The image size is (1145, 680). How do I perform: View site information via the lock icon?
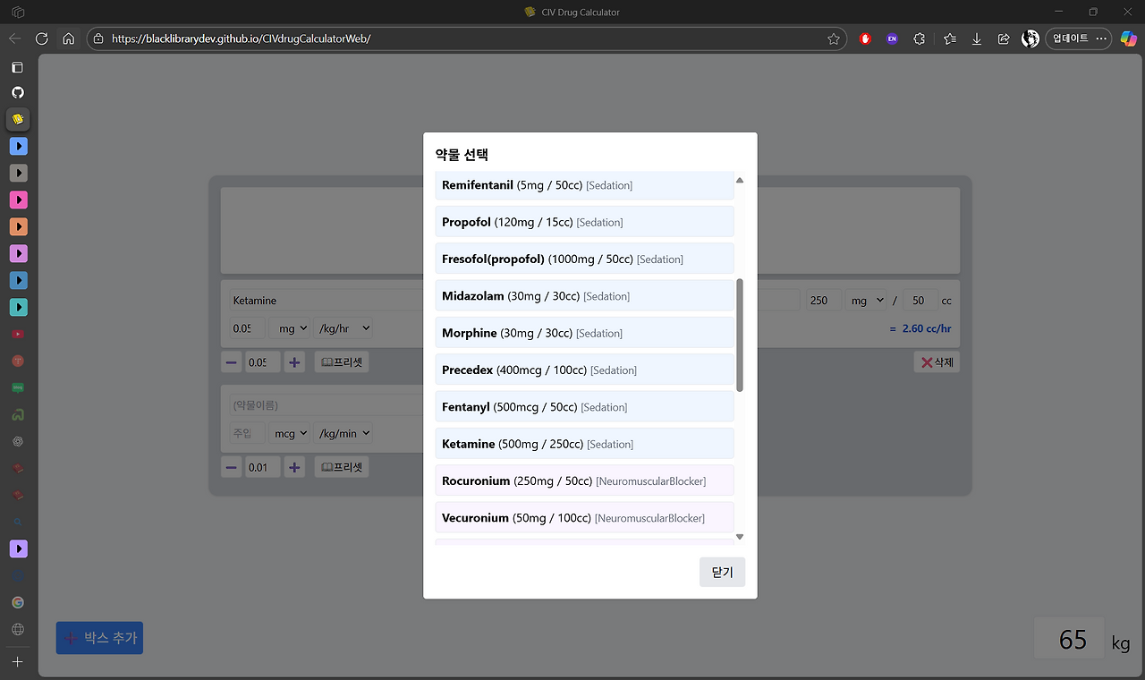(98, 38)
